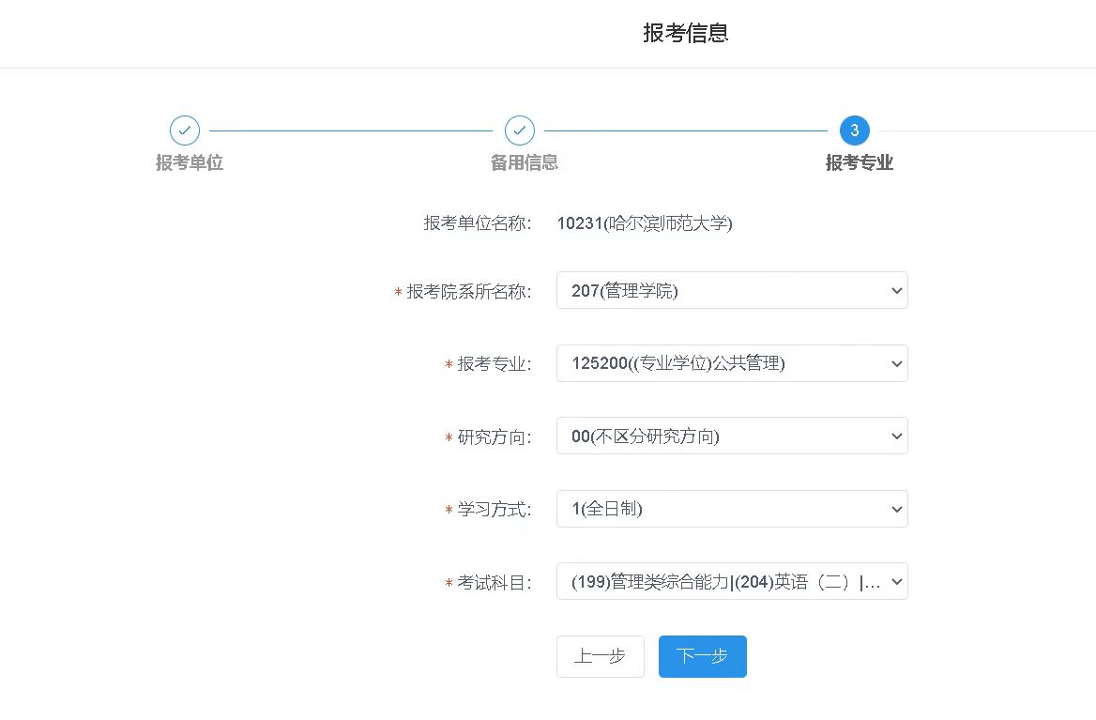
Task: Click the checkmark icon for 报考单位 step
Action: tap(185, 130)
